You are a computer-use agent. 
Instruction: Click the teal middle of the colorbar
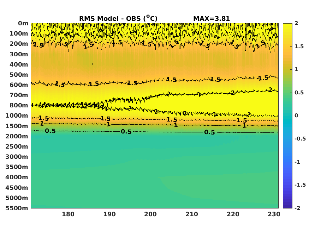tap(287, 116)
